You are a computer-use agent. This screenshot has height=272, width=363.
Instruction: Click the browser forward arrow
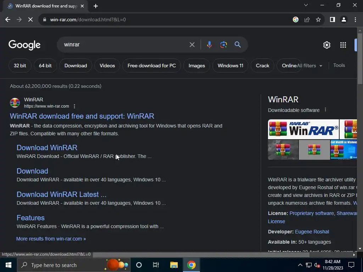pos(19,20)
